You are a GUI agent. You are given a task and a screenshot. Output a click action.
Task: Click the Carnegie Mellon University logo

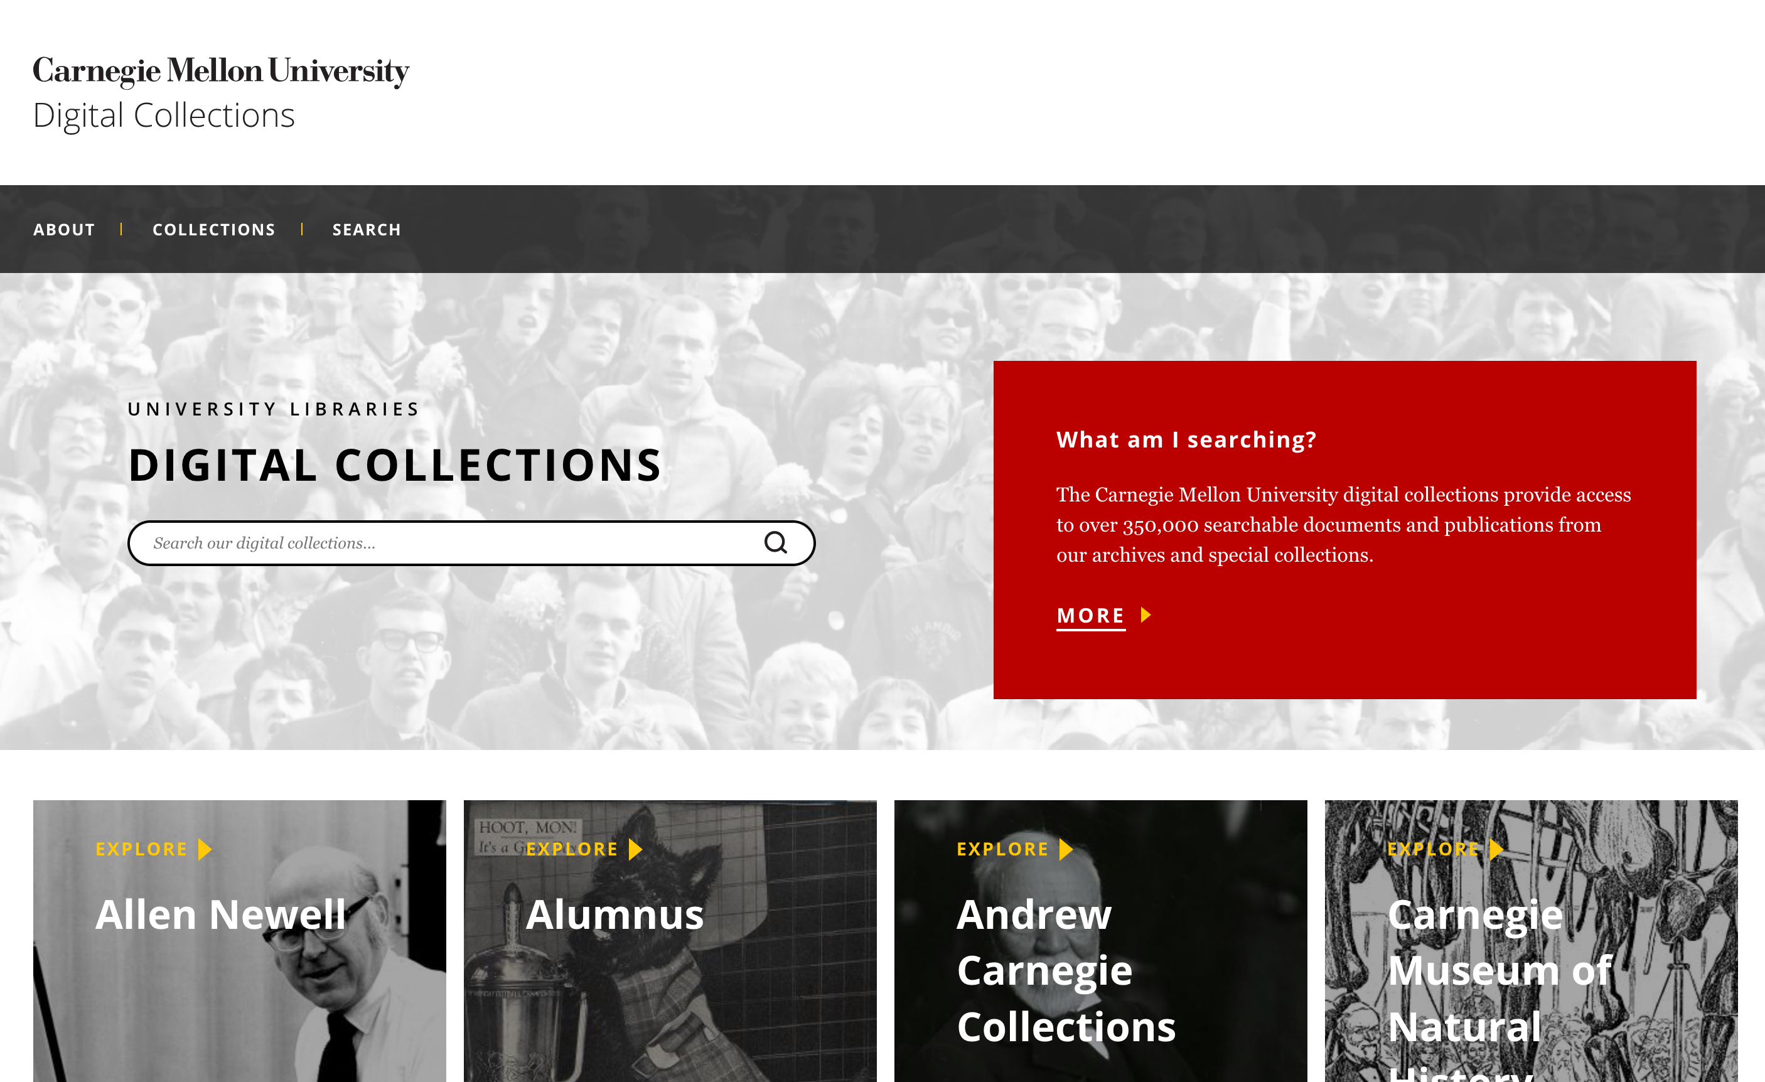pyautogui.click(x=221, y=72)
